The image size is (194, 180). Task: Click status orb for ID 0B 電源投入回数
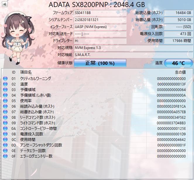[x=5, y=134]
